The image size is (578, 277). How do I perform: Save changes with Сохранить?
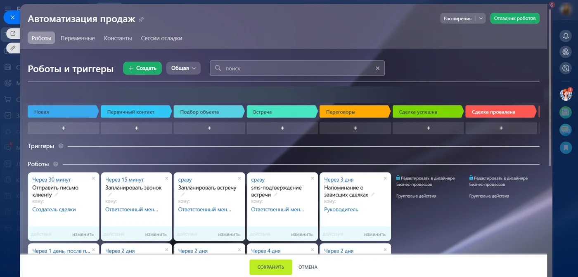pyautogui.click(x=271, y=267)
